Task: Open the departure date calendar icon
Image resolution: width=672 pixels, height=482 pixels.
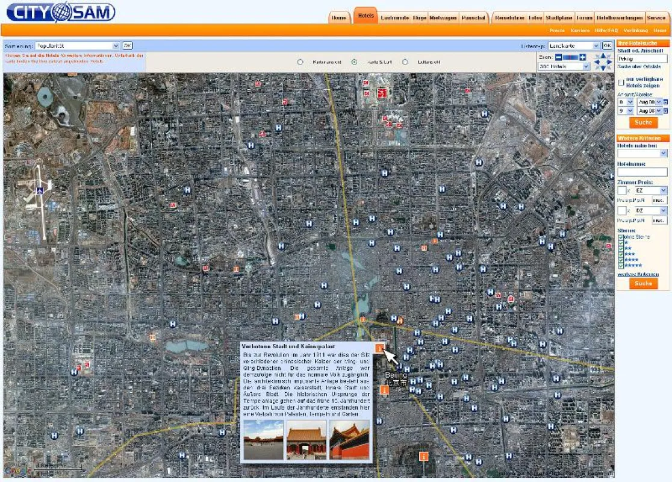Action: pos(665,111)
